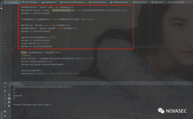
Task: Switch to CC6Test01.java editor tab
Action: pos(31,2)
